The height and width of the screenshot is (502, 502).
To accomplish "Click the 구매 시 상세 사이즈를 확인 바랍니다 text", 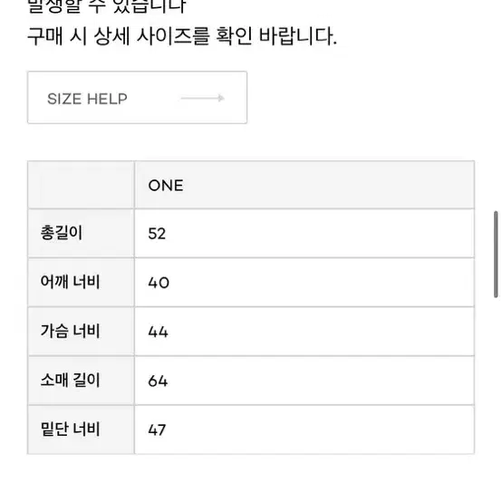I will pyautogui.click(x=182, y=36).
